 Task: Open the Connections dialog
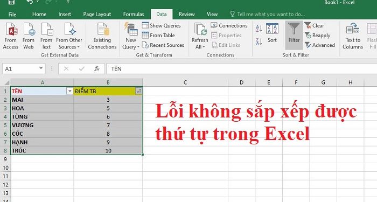[x=229, y=25]
